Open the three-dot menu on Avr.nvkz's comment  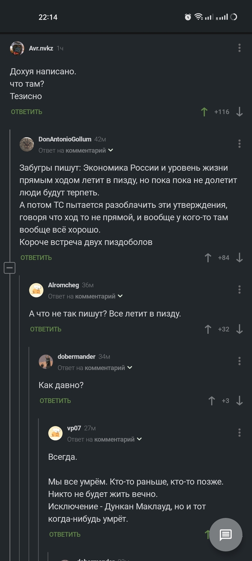239,48
